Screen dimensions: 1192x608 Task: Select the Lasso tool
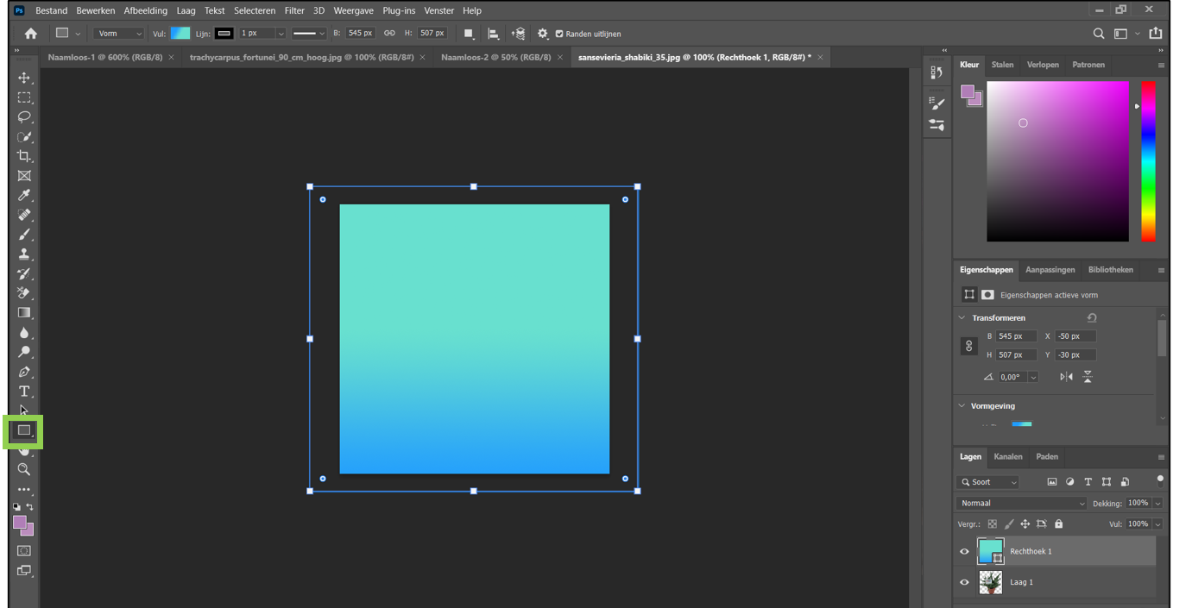pyautogui.click(x=24, y=116)
